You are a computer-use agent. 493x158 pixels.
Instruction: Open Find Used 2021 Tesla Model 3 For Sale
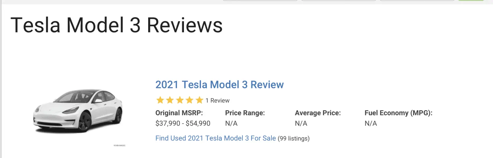point(215,138)
